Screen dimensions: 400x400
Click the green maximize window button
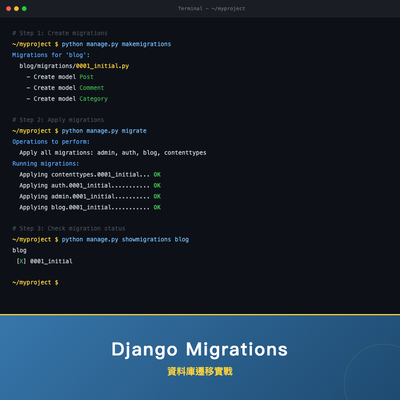tap(24, 9)
